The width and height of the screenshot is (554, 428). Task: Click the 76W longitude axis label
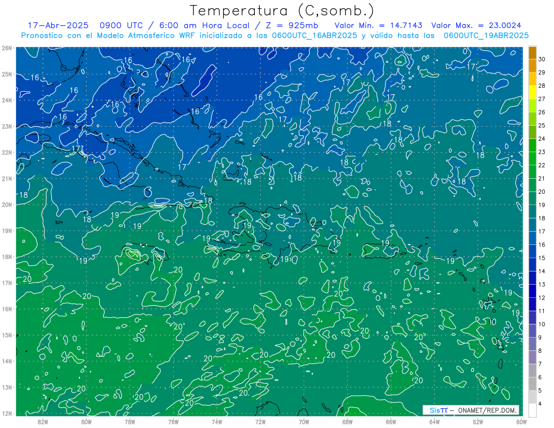pyautogui.click(x=173, y=422)
